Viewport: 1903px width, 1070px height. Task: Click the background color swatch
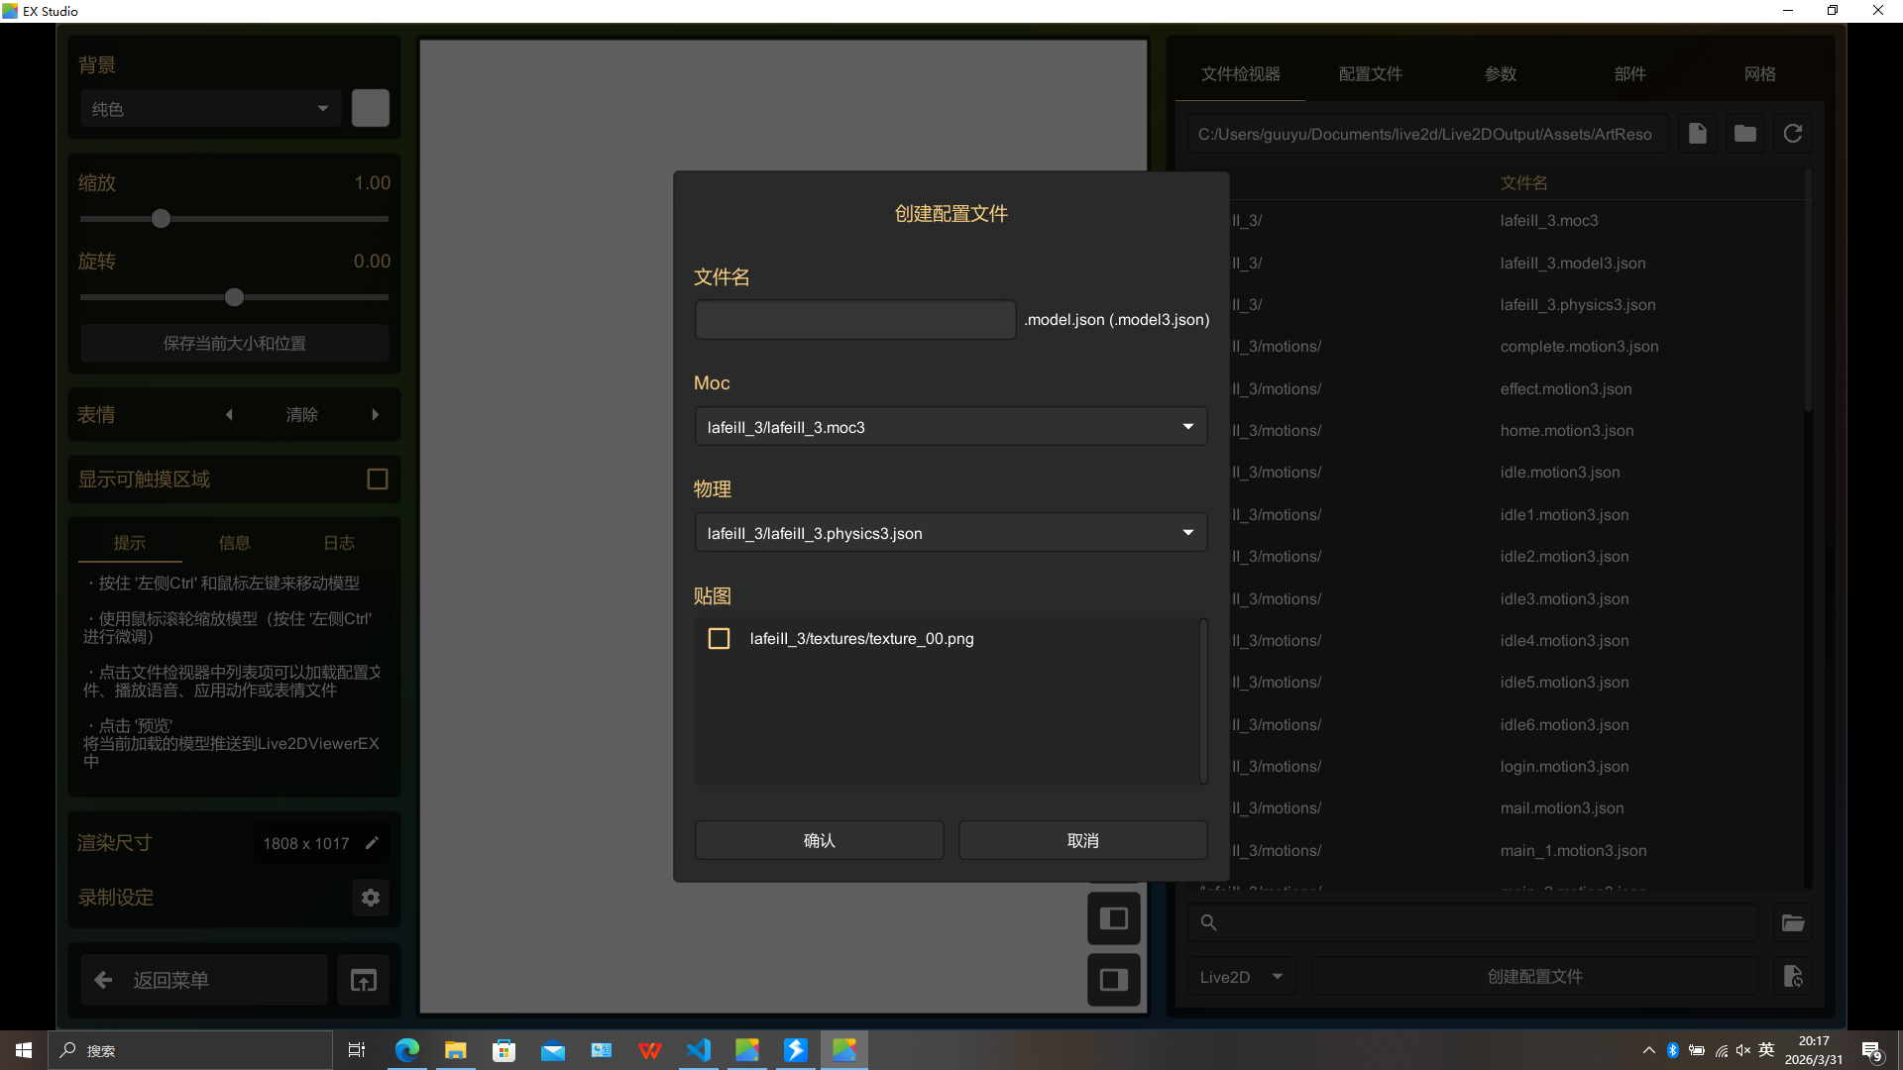click(x=371, y=108)
